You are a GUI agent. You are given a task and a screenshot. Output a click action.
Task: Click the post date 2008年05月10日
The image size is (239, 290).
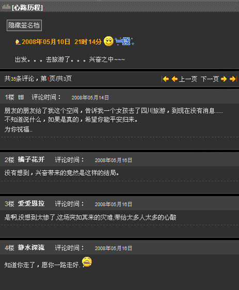click(46, 42)
